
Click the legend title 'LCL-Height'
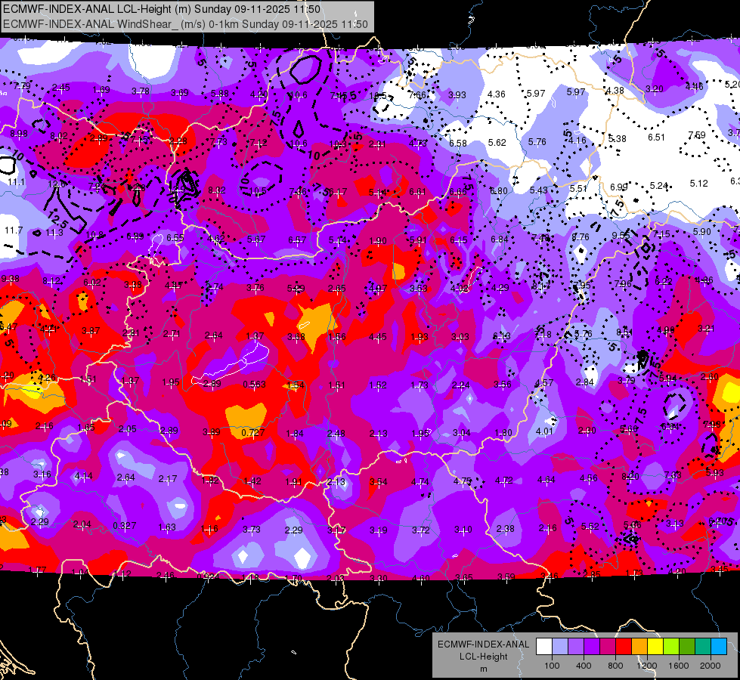pos(483,657)
